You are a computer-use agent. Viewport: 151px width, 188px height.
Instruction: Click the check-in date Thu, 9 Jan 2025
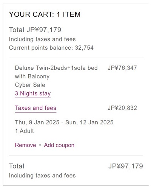[37, 122]
